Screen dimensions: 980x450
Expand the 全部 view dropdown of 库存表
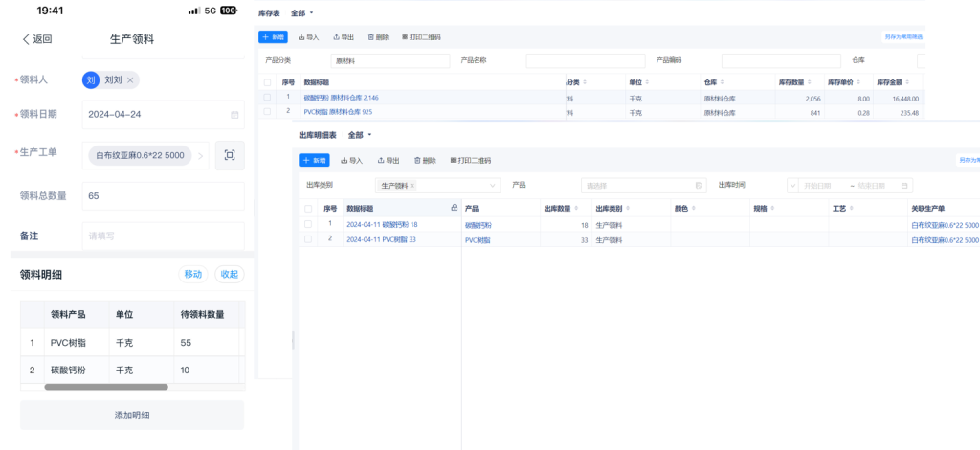coord(302,13)
